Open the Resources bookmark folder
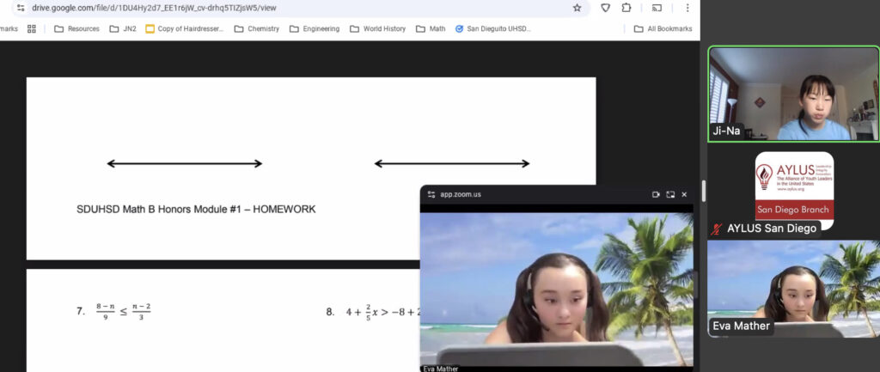880x372 pixels. click(x=76, y=28)
